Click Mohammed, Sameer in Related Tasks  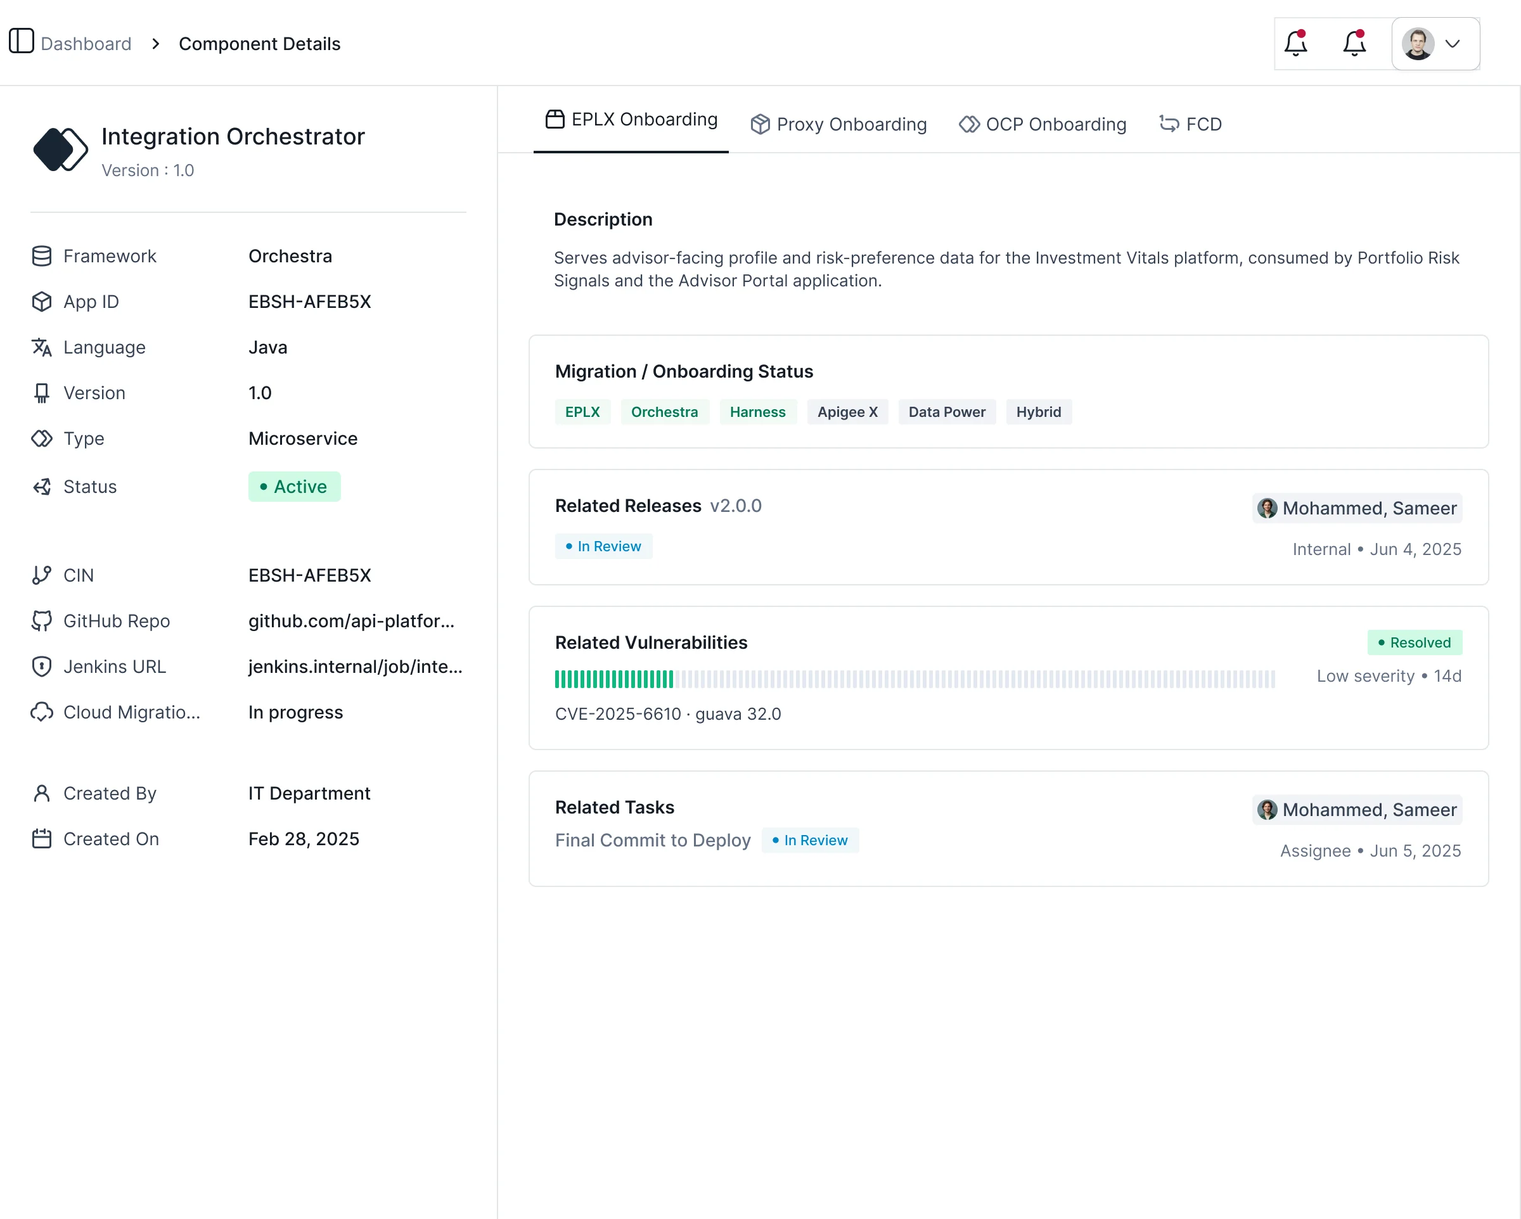coord(1357,810)
